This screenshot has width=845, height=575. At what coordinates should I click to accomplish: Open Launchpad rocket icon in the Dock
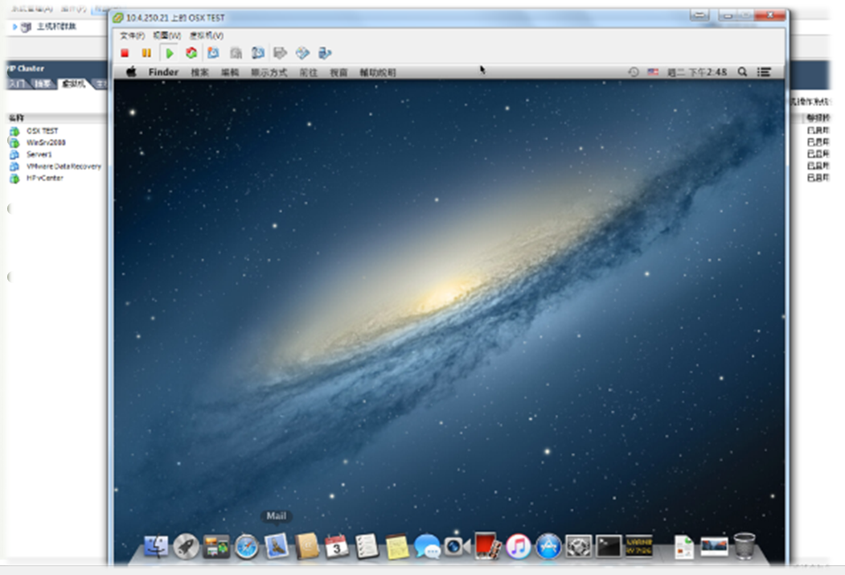click(186, 546)
